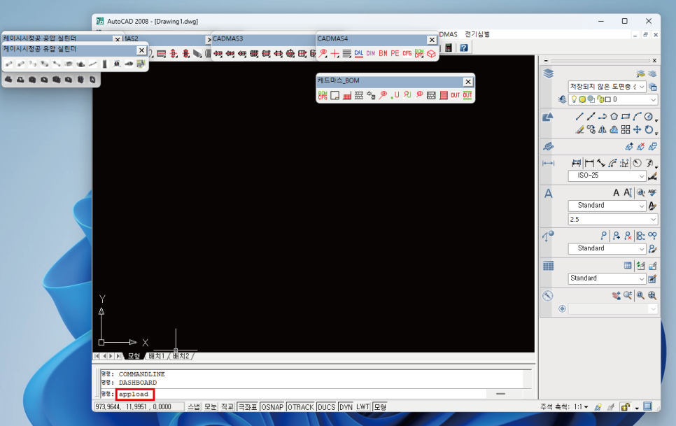This screenshot has height=426, width=676.
Task: Open the 전기심벌 menu
Action: tap(477, 34)
